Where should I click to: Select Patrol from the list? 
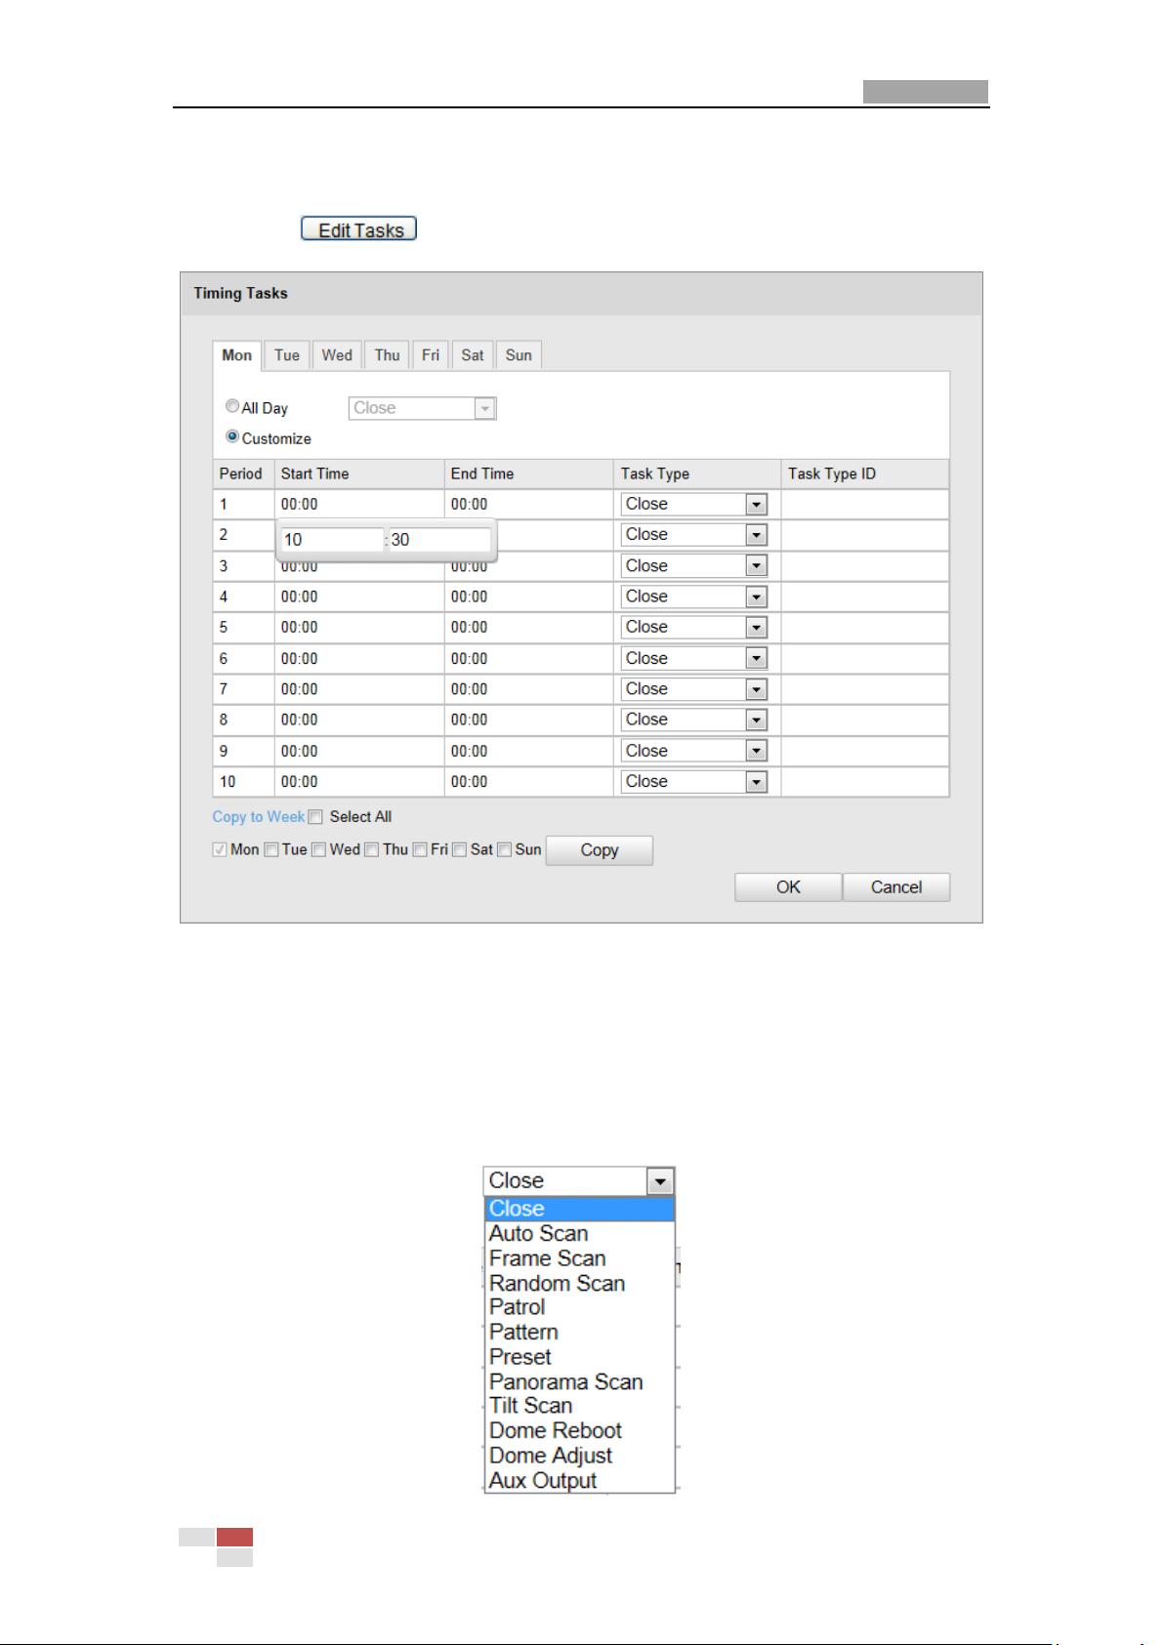580,1307
